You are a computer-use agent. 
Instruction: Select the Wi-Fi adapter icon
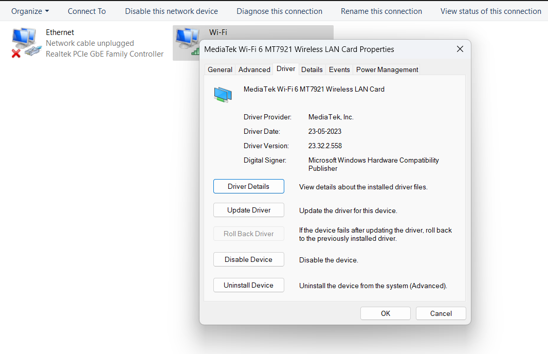[187, 41]
